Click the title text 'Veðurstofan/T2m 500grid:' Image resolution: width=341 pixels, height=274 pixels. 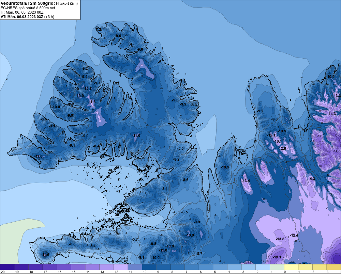28,3
